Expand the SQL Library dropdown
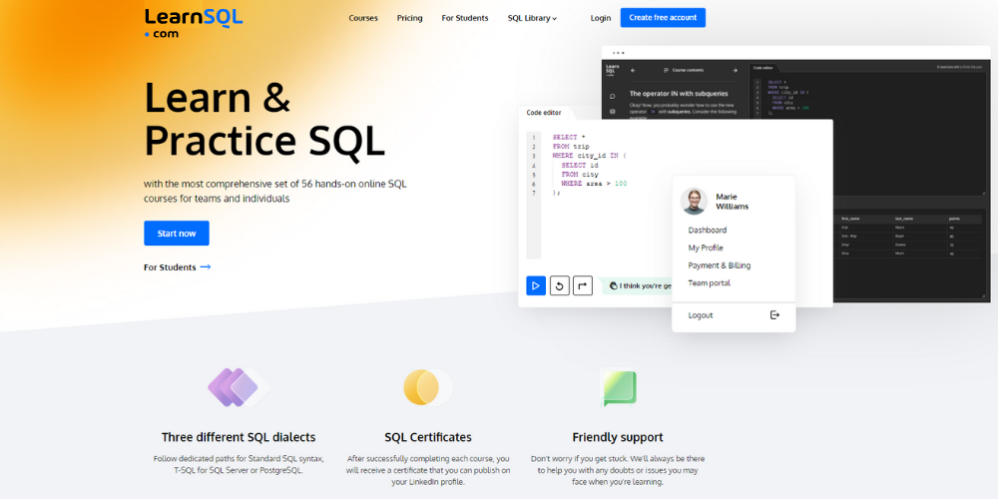 (x=532, y=18)
